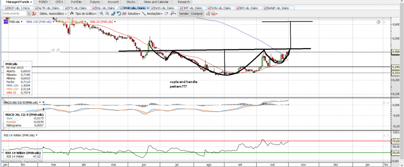This screenshot has width=404, height=167.
Task: Close the MACD indicator panel
Action: tap(387, 102)
